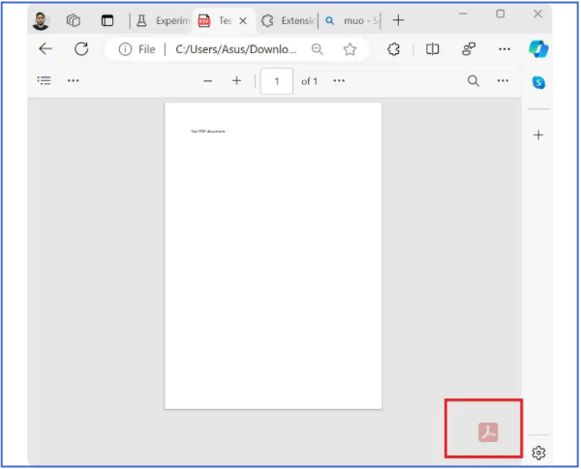Image resolution: width=581 pixels, height=469 pixels.
Task: Add this page to favorites with star
Action: point(350,49)
